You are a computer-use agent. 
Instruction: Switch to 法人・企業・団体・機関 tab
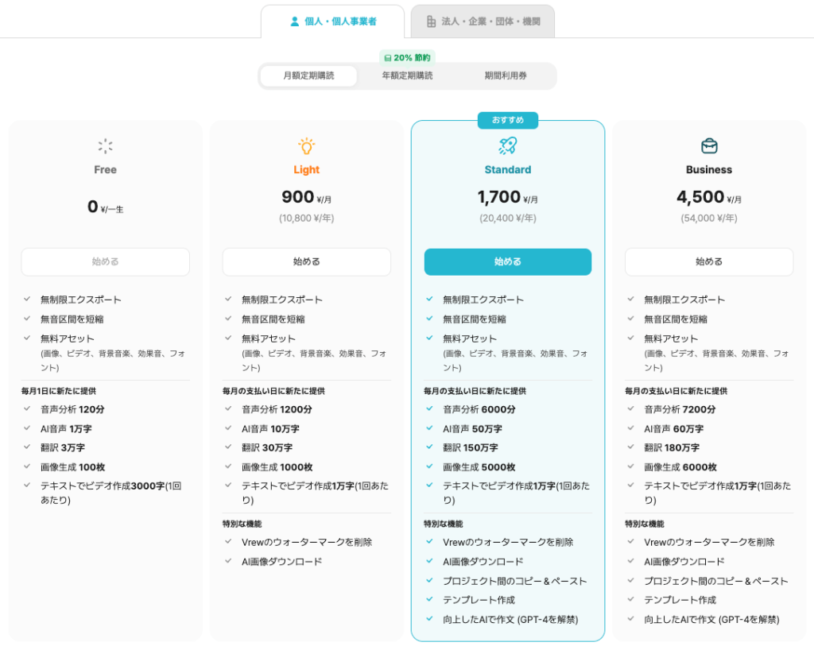coord(483,21)
